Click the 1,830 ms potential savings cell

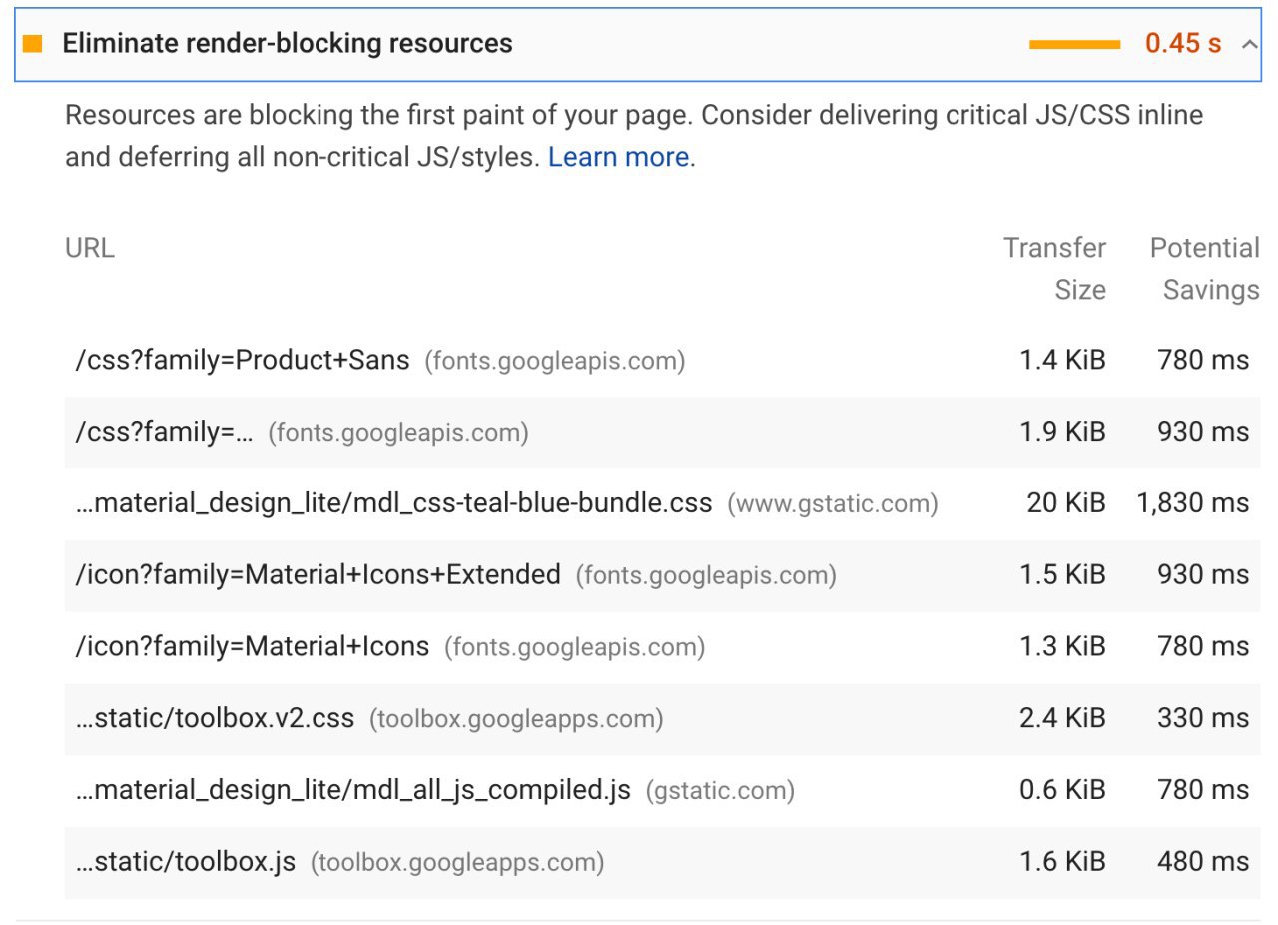[x=1193, y=503]
